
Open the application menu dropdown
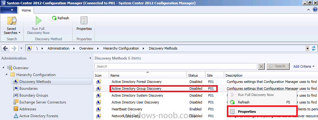click(x=9, y=10)
